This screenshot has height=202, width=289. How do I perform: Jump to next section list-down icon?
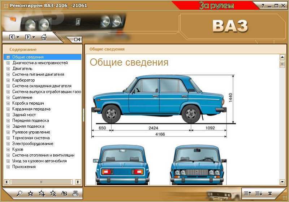[259, 193]
